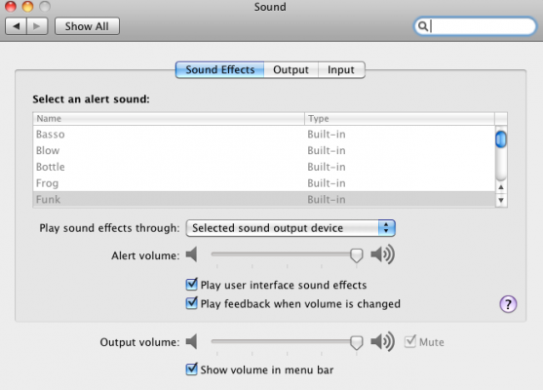Click the alert volume slider knob
The width and height of the screenshot is (543, 390).
coord(357,255)
